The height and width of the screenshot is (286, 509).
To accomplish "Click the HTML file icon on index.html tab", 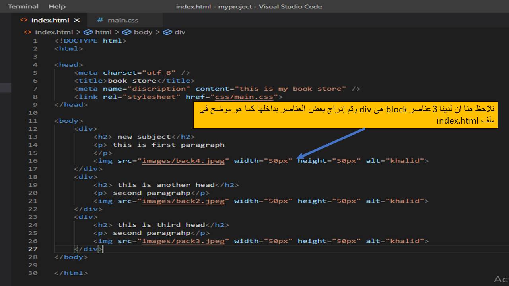I will (24, 20).
